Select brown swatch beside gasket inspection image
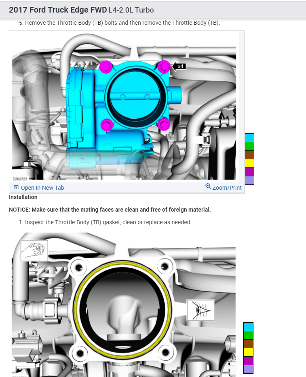 pyautogui.click(x=248, y=344)
